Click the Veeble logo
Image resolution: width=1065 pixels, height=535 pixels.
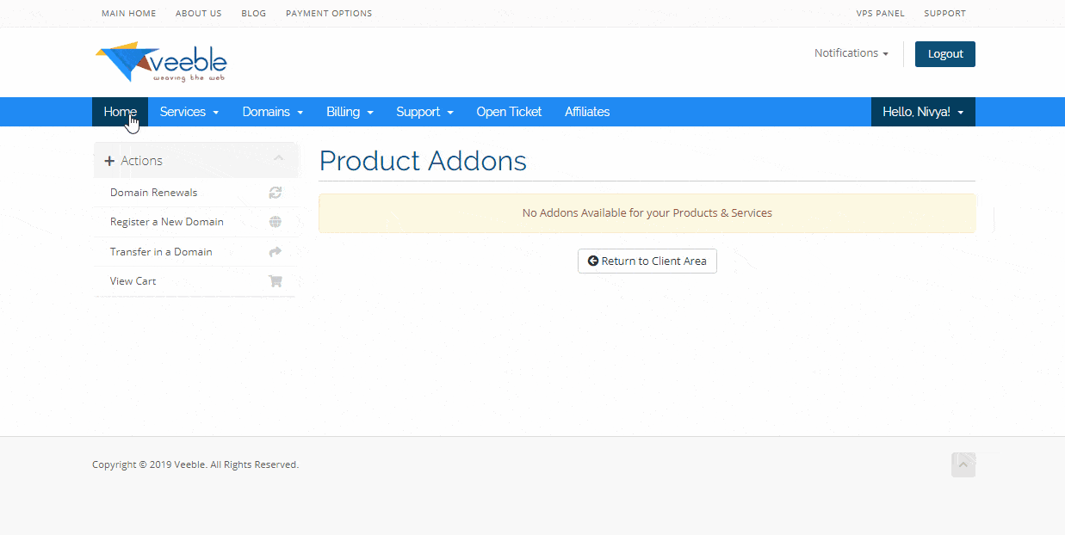161,62
